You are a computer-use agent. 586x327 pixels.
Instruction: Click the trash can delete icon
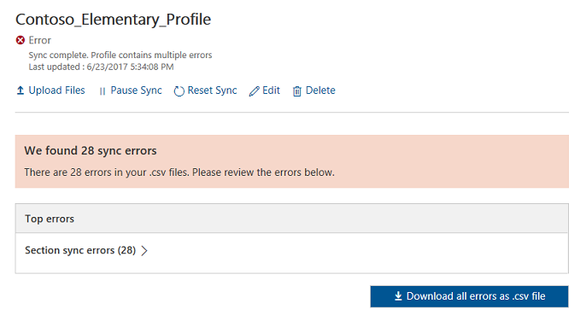coord(296,91)
